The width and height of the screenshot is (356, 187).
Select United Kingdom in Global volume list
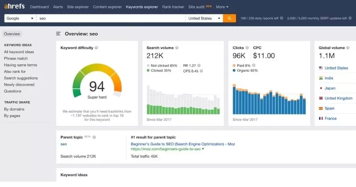(339, 98)
